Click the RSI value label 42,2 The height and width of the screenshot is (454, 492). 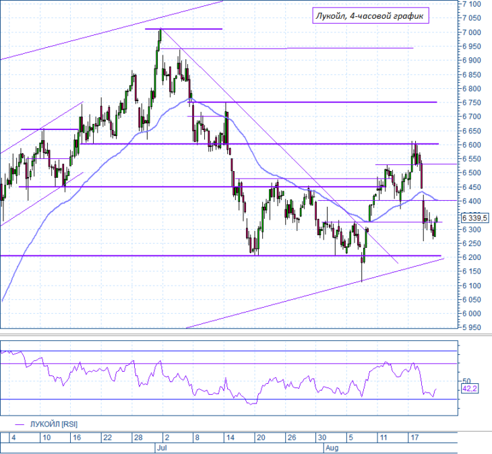pyautogui.click(x=470, y=389)
